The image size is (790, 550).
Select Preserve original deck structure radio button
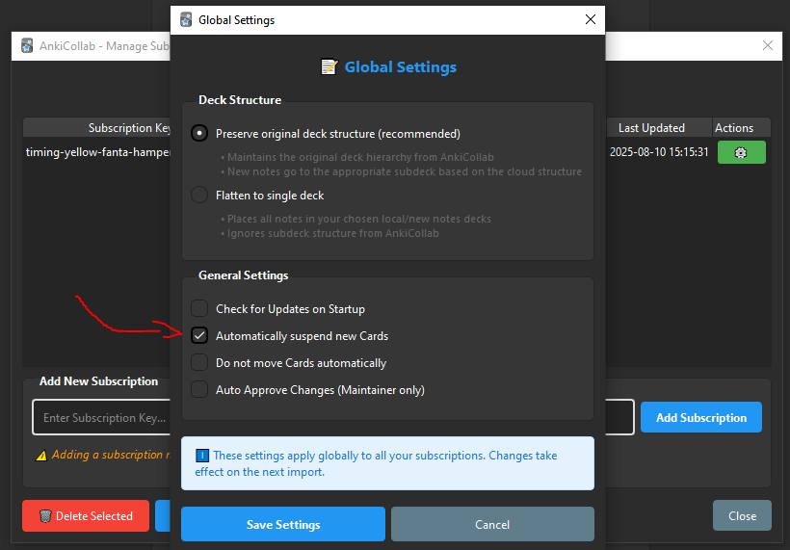[199, 134]
